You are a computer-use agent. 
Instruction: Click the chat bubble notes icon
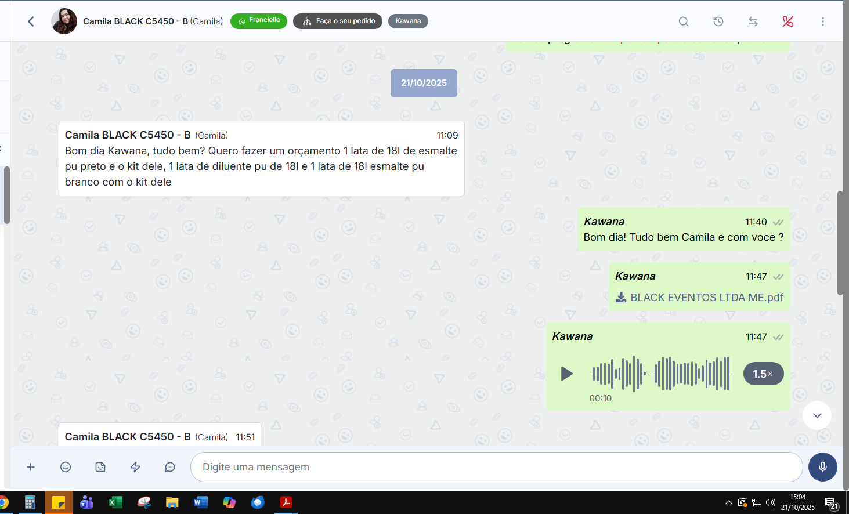coord(169,467)
